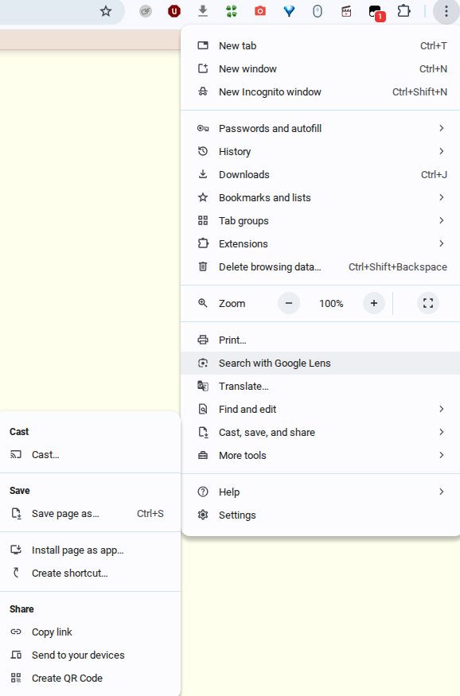Choose Install page as app

90,550
